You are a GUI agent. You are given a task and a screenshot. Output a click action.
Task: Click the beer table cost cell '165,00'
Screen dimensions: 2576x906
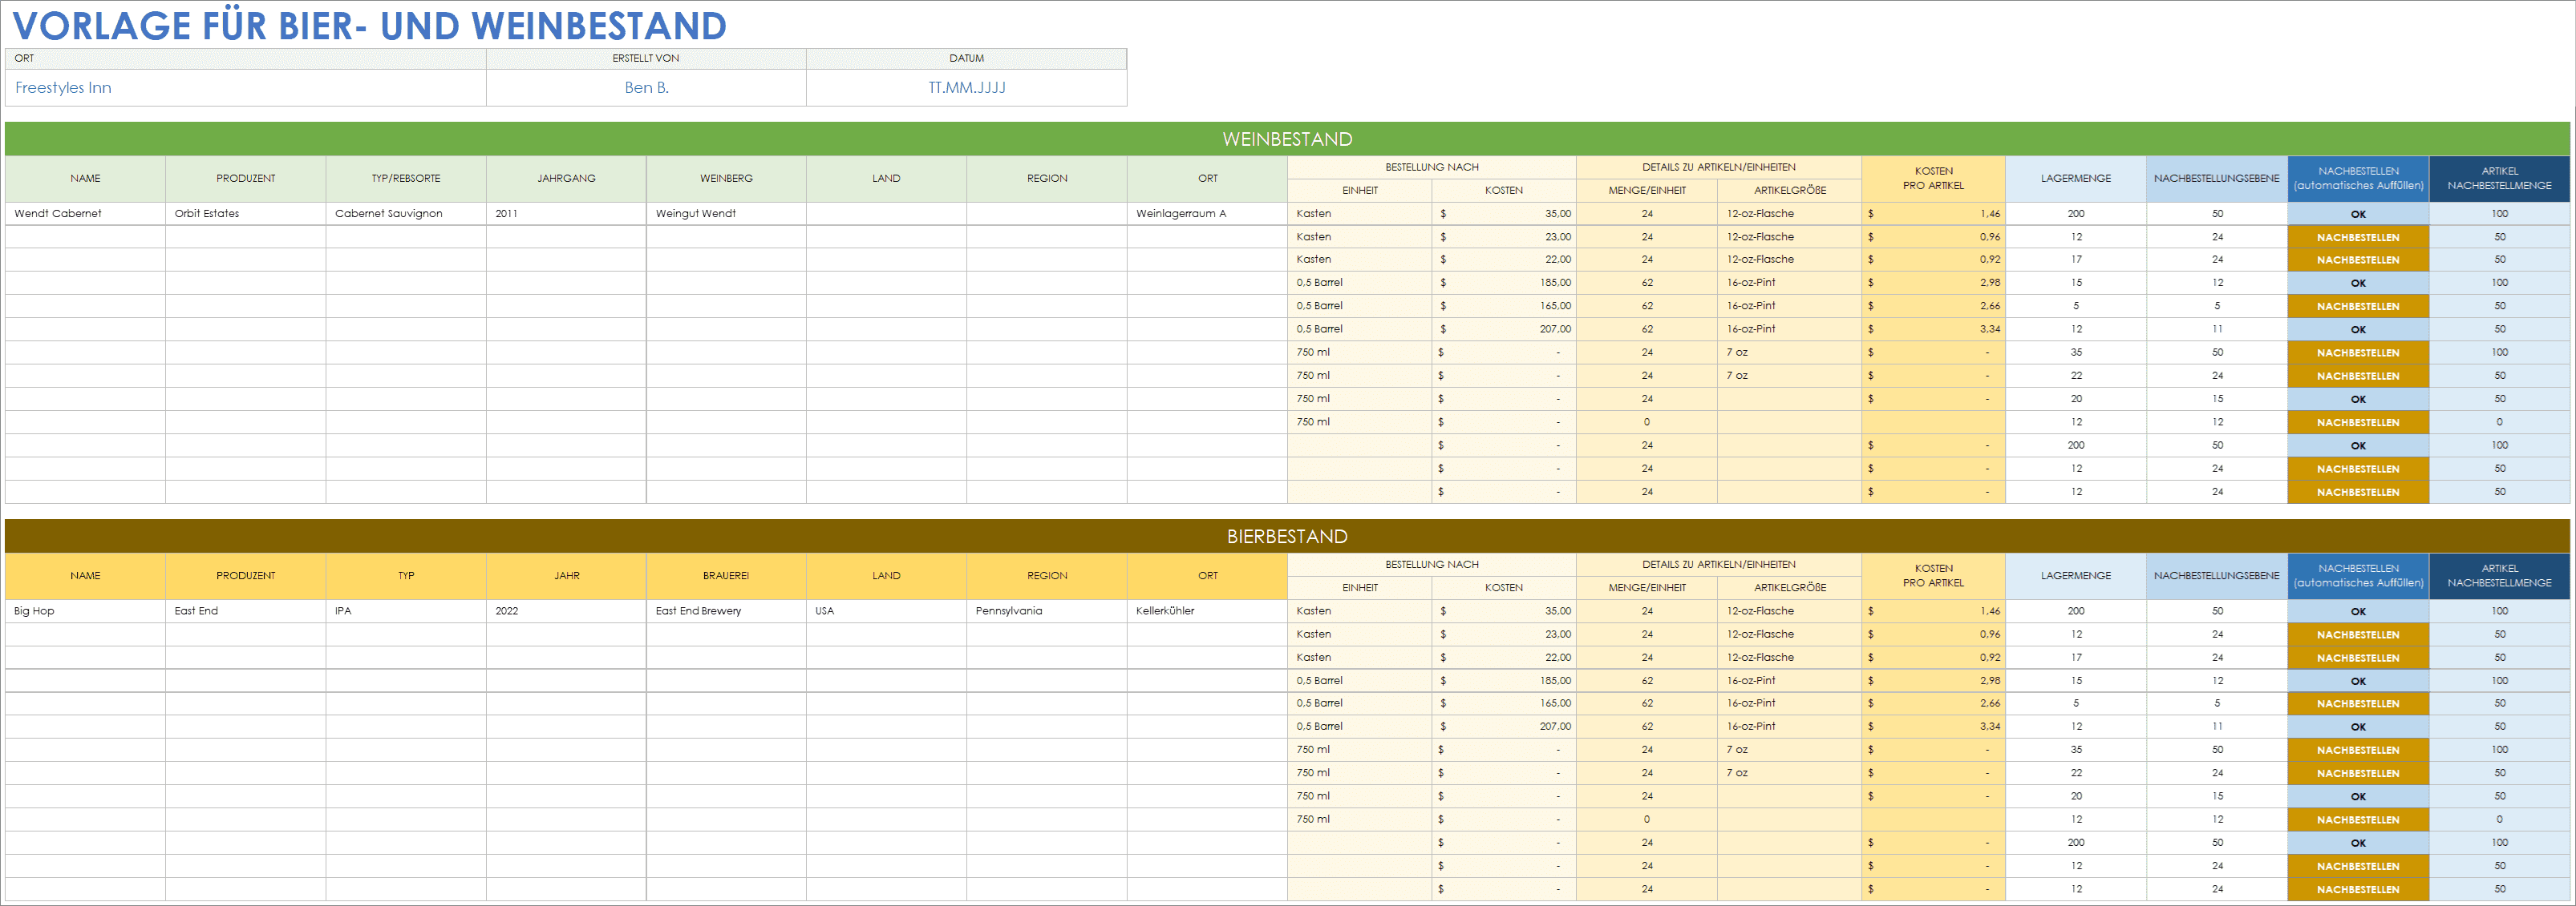(1504, 703)
